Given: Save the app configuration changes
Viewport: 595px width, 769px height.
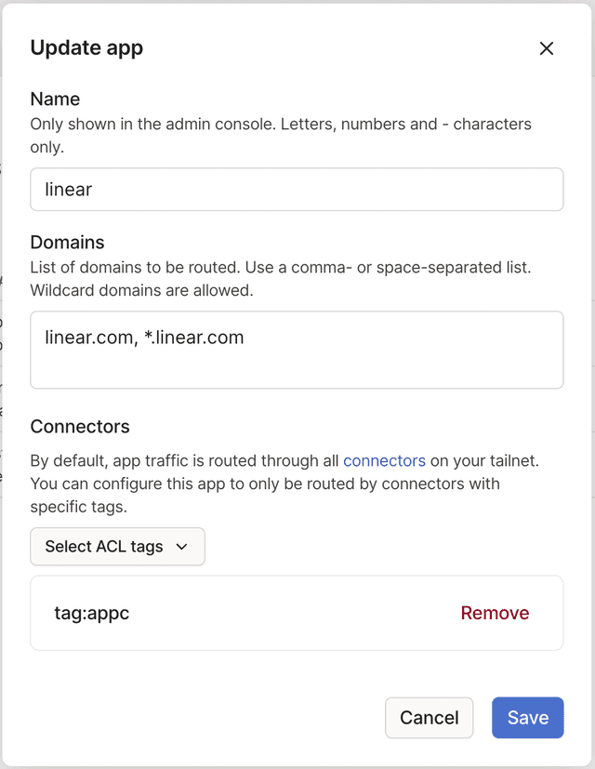Looking at the screenshot, I should tap(527, 718).
